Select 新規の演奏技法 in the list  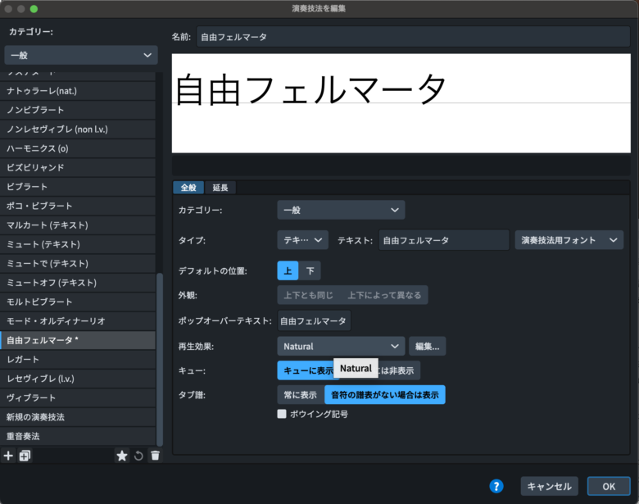click(x=78, y=417)
